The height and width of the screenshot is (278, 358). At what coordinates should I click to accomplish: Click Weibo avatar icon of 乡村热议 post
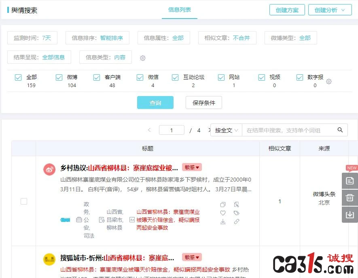pyautogui.click(x=49, y=169)
